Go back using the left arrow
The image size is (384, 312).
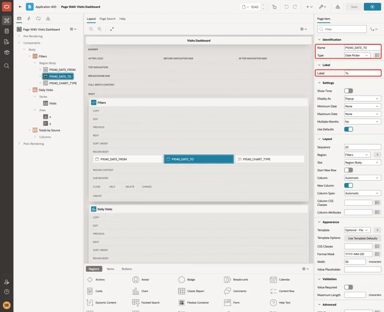coord(20,7)
